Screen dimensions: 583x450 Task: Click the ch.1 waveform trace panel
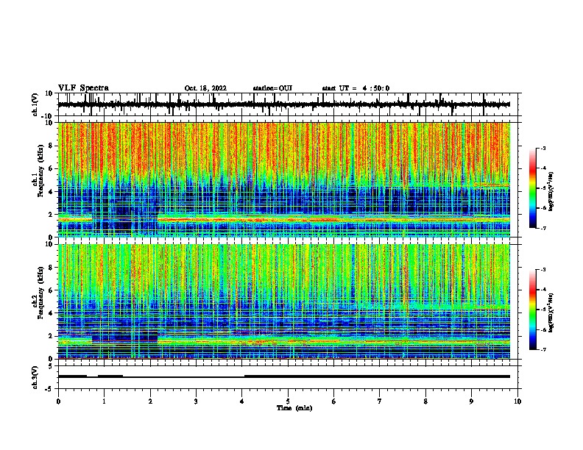[x=289, y=104]
